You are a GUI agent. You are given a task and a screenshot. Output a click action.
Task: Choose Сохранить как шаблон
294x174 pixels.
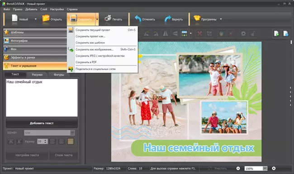102,42
